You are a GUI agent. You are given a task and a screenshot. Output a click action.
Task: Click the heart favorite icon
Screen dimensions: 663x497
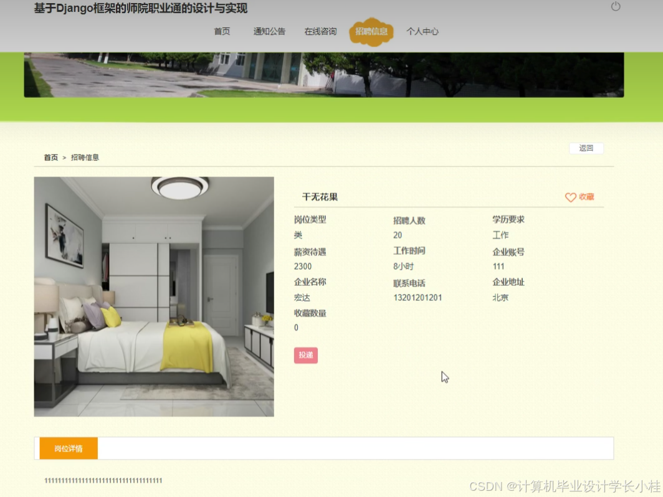[x=570, y=197]
